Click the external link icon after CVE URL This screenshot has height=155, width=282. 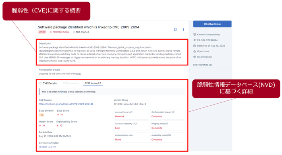point(92,104)
